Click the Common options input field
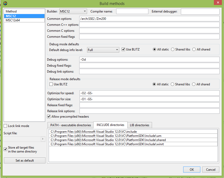Image resolution: width=224 pixels, height=178 pixels. click(x=149, y=19)
